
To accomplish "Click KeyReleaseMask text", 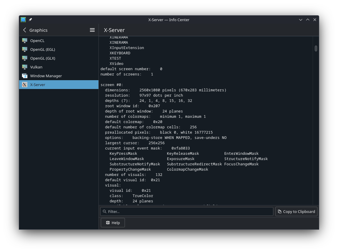I will pos(183,153).
